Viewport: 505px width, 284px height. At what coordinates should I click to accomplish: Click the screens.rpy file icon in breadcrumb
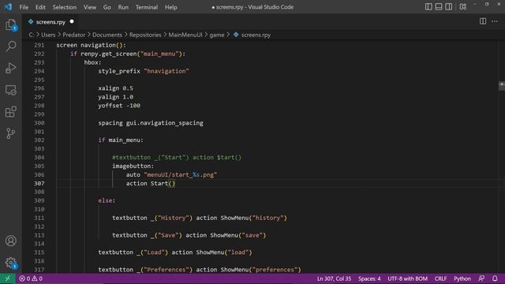point(236,35)
